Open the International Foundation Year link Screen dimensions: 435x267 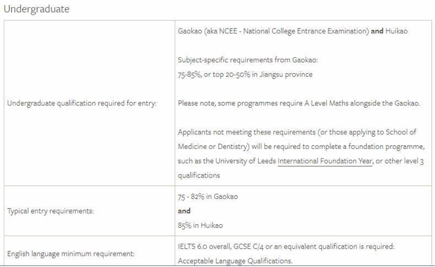tap(325, 161)
